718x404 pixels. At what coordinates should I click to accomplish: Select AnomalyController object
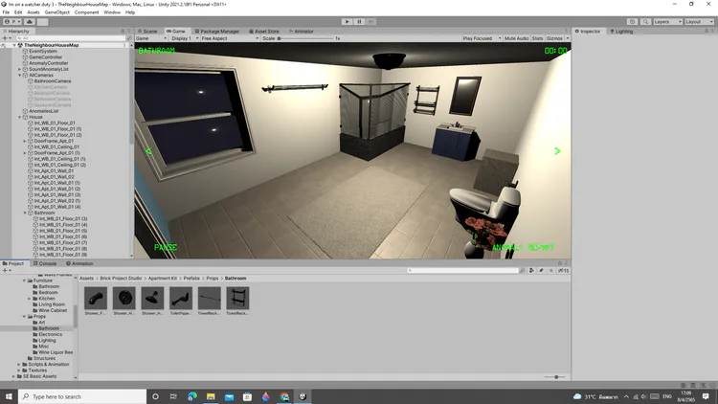tap(48, 63)
